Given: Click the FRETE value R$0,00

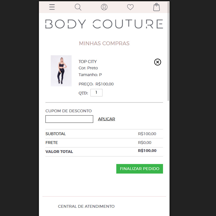Looking at the screenshot, I should point(145,143).
